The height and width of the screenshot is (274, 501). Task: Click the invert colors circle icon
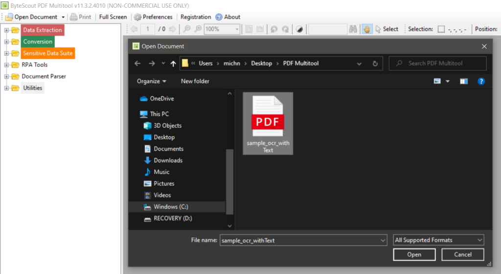299,29
